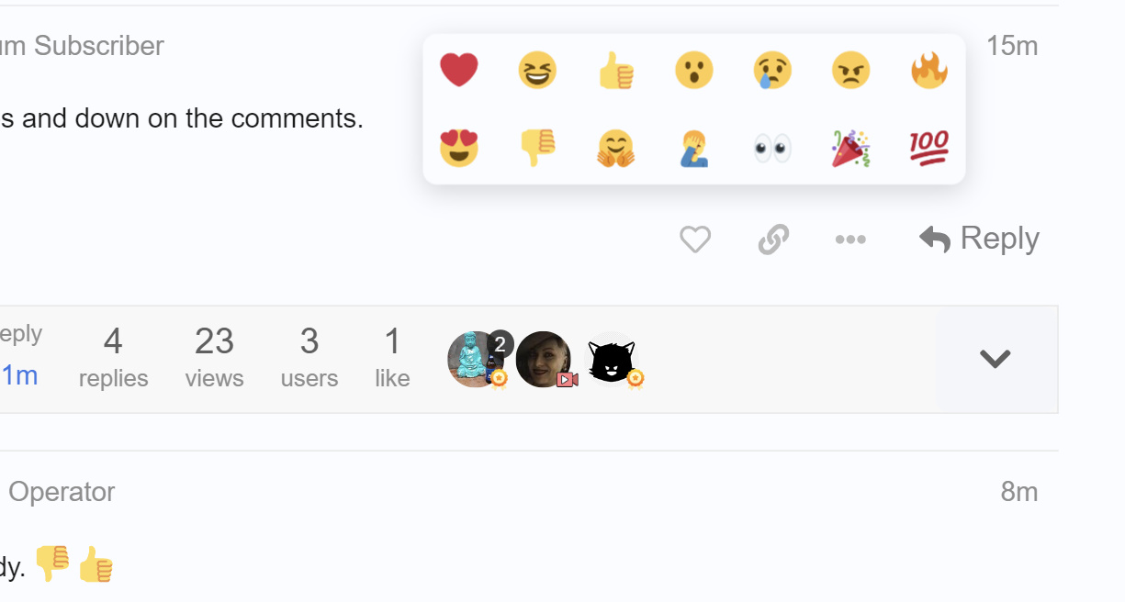React with the 100 points emoji
Image resolution: width=1125 pixels, height=602 pixels.
pyautogui.click(x=928, y=148)
